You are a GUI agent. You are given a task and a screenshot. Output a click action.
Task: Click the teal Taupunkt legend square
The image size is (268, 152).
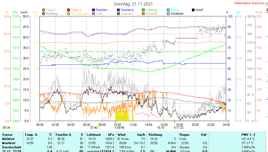[x=118, y=14]
